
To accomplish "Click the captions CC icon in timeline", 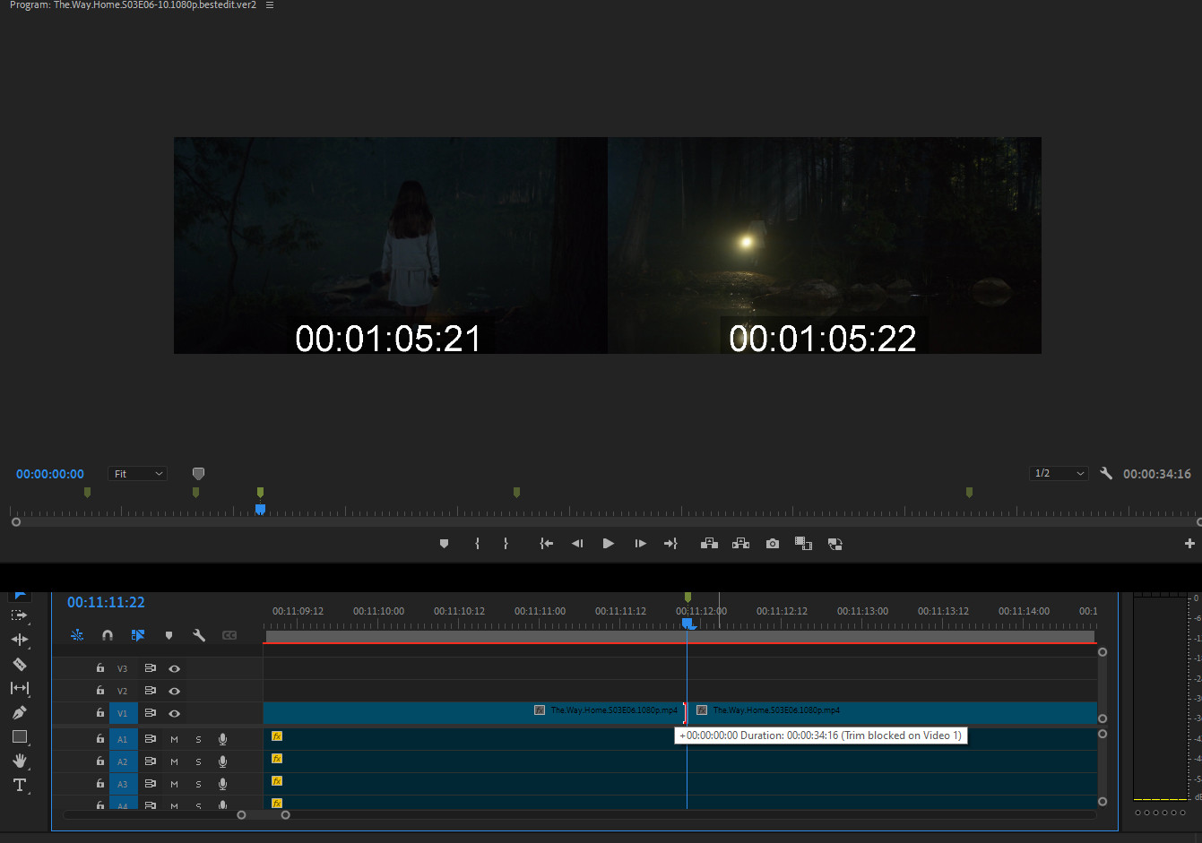I will pyautogui.click(x=229, y=635).
